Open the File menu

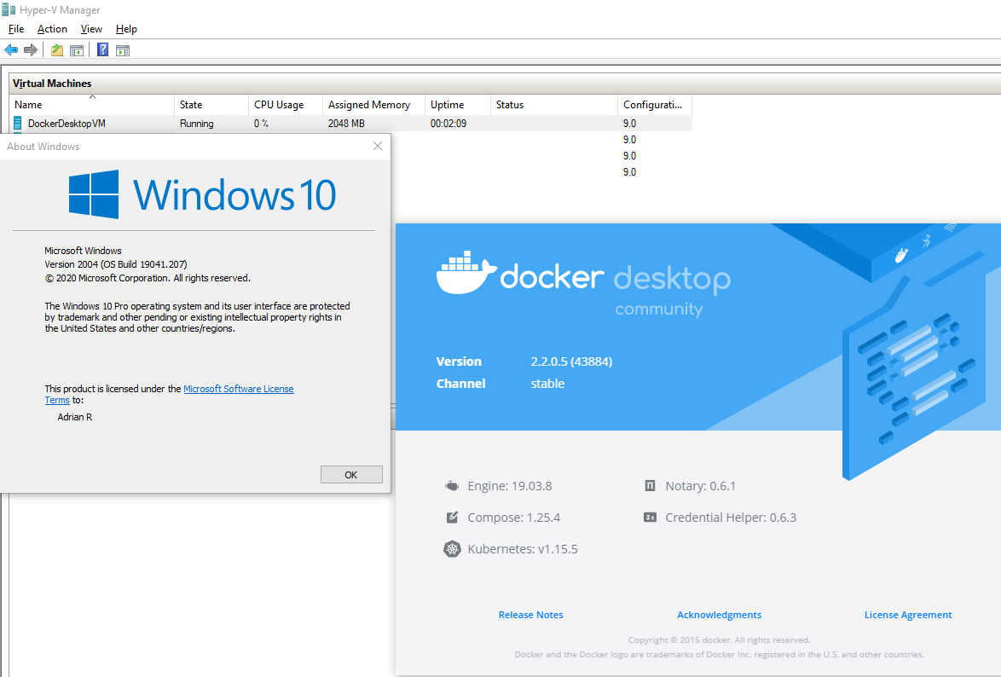coord(16,29)
